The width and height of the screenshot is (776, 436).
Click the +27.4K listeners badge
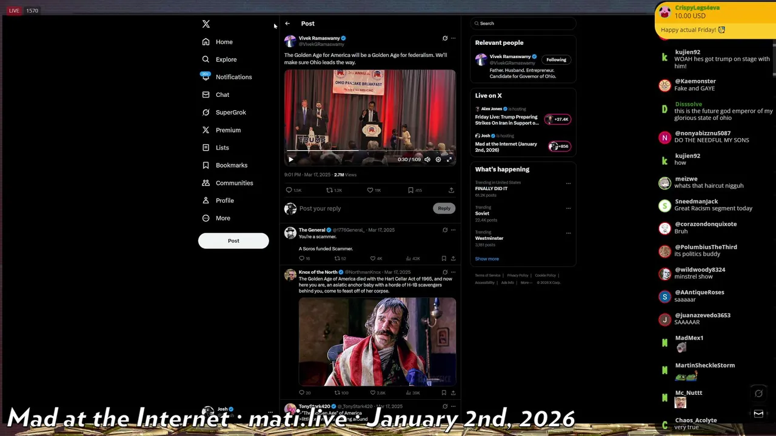(x=558, y=119)
